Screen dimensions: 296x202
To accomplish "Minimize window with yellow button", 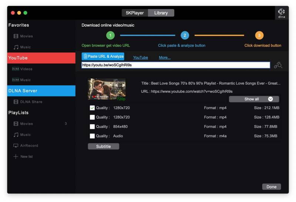I will tap(19, 13).
